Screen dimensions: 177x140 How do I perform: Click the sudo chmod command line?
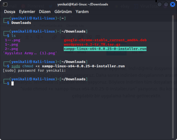[68, 66]
